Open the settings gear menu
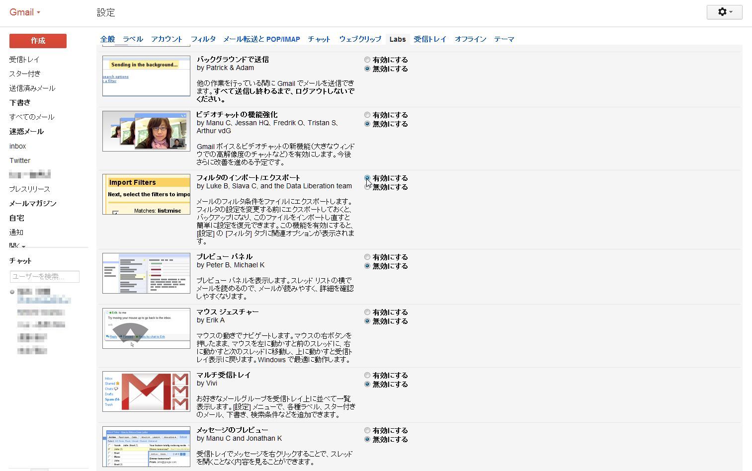The image size is (752, 471). click(x=724, y=12)
